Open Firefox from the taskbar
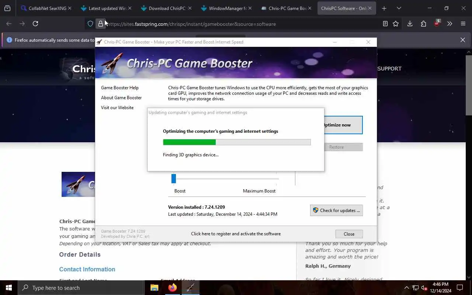The width and height of the screenshot is (472, 295). (172, 288)
